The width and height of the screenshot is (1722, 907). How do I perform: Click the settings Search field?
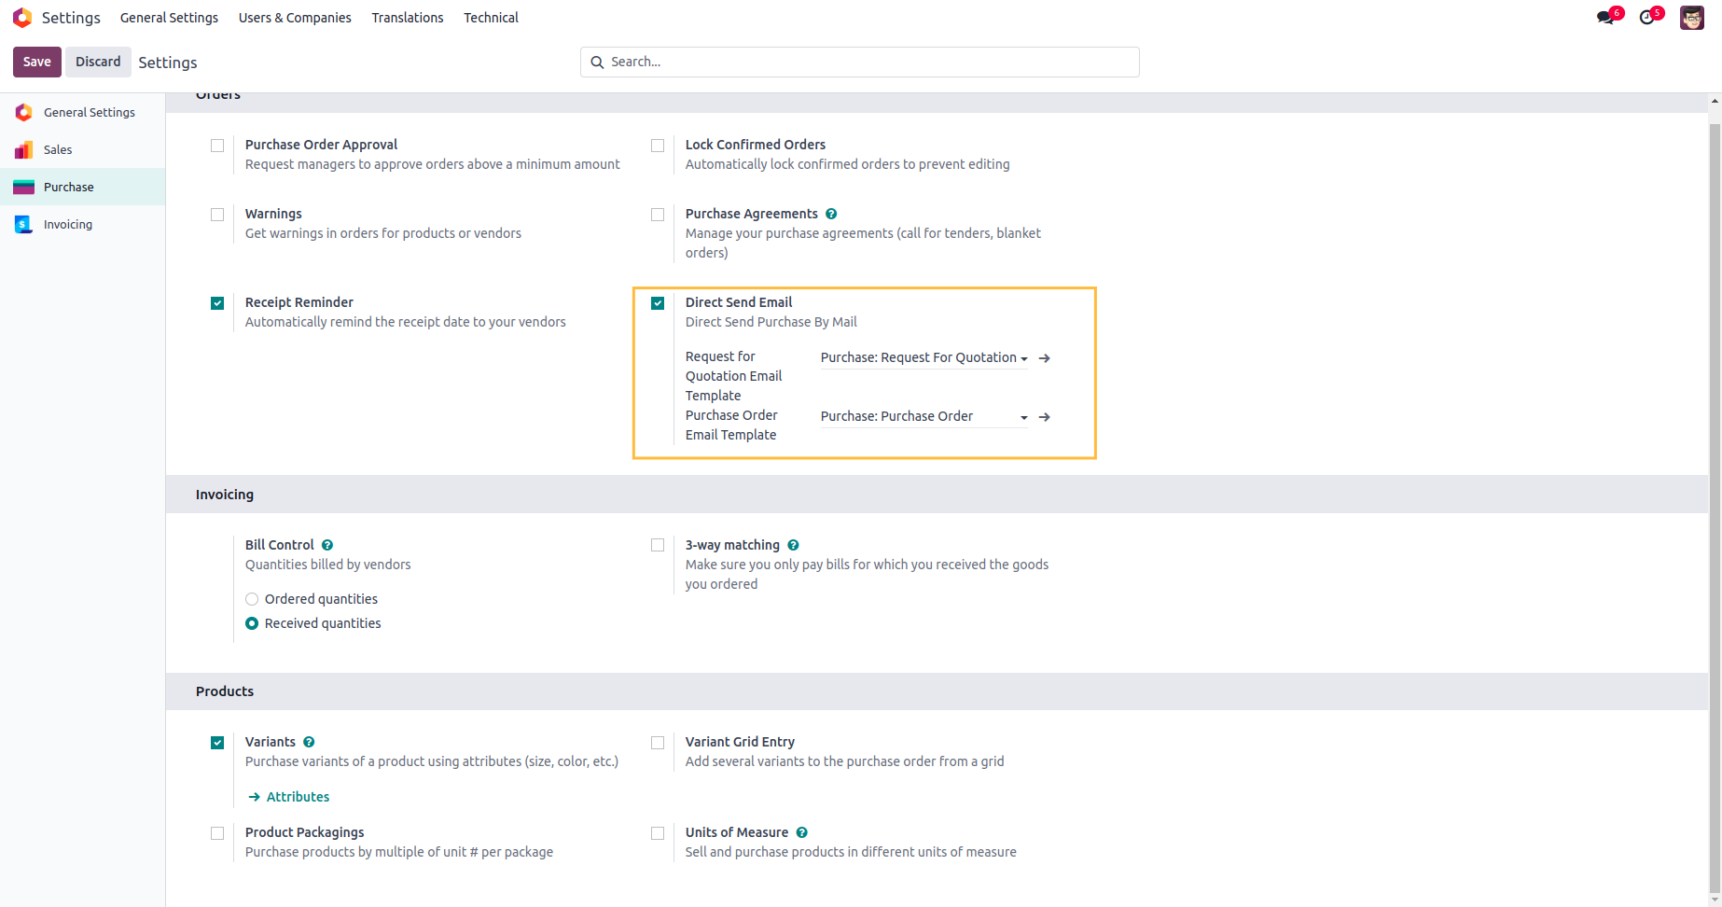point(868,62)
